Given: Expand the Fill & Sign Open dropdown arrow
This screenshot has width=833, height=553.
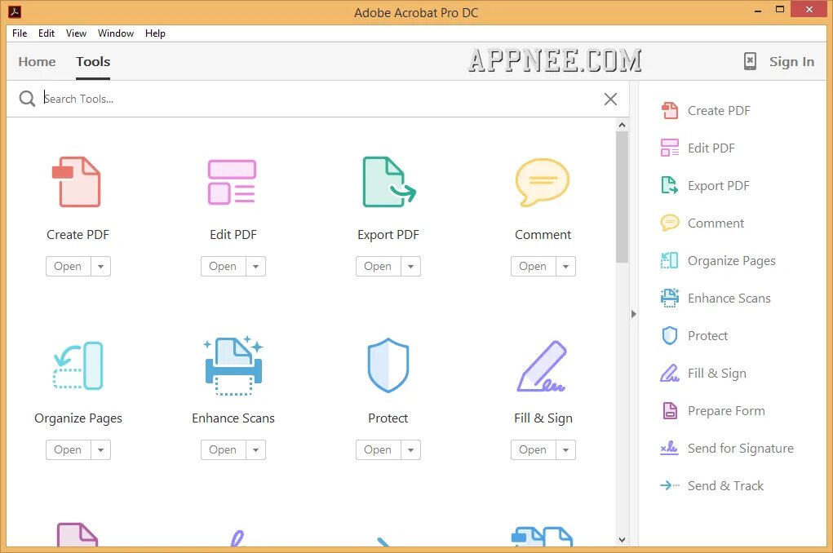Looking at the screenshot, I should click(x=565, y=450).
